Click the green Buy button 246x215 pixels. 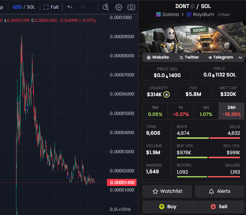(x=168, y=207)
